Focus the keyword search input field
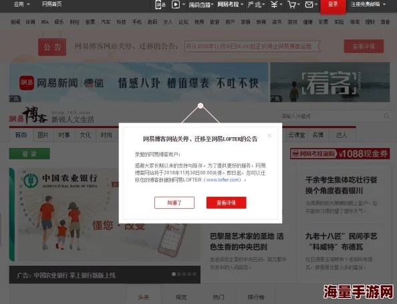The image size is (397, 304). click(332, 117)
